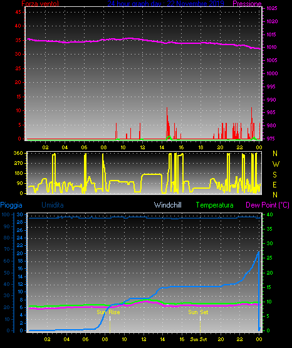292x348 pixels.
Task: Click the 40 value on the temperature axis
Action: 269,214
